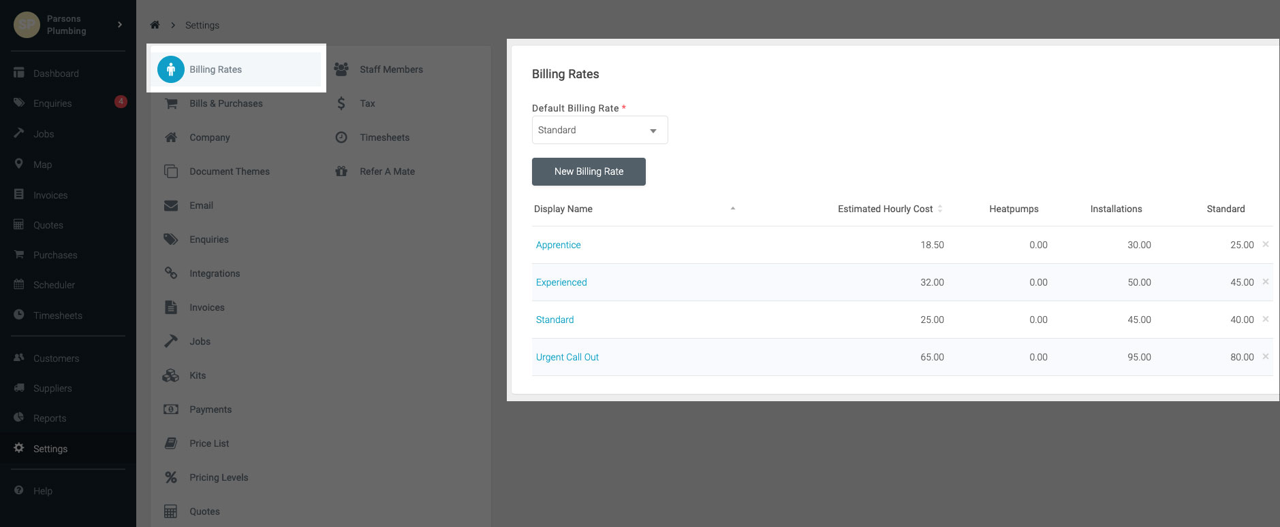Click the Customers people icon in sidebar
Viewport: 1280px width, 527px height.
(x=19, y=358)
